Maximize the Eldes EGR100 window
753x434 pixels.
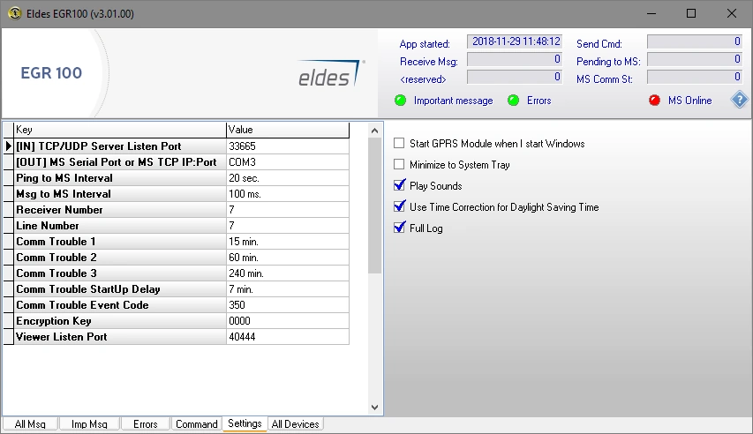coord(691,13)
